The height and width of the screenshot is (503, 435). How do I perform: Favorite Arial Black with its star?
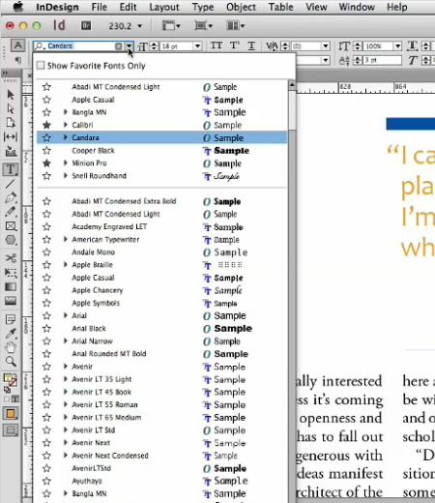(46, 328)
